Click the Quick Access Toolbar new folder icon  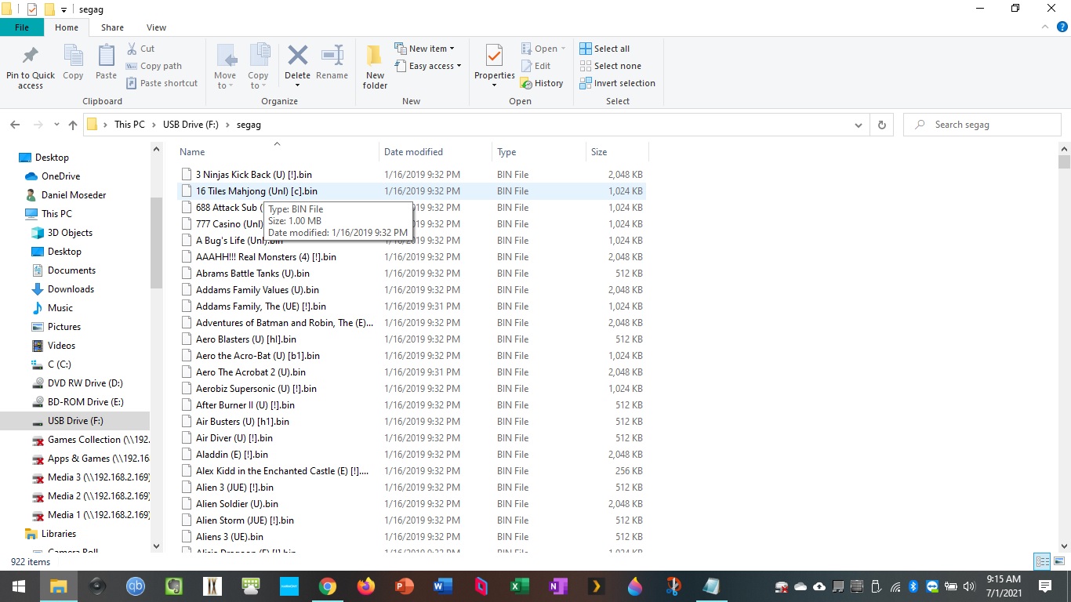pyautogui.click(x=49, y=9)
